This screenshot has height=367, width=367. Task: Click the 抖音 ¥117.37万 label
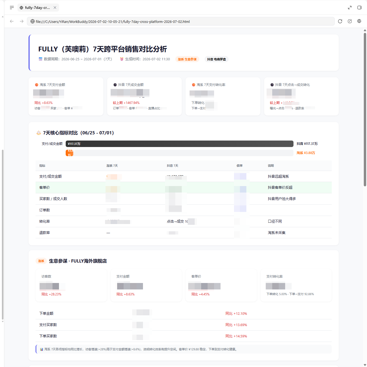point(307,144)
